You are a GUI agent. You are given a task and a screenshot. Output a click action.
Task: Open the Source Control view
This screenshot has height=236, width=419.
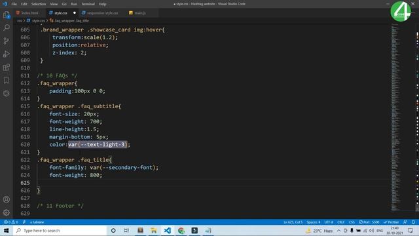(7, 41)
